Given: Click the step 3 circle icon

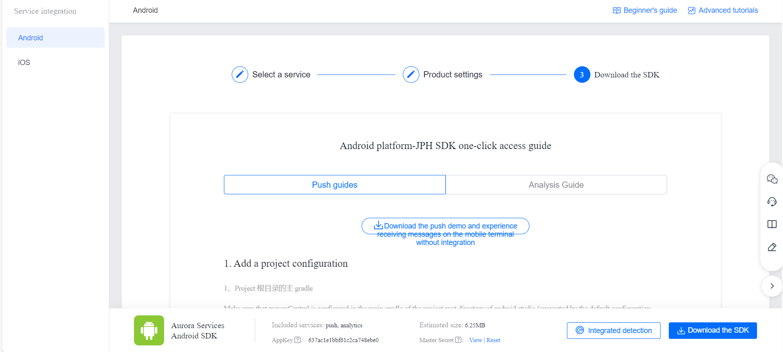Looking at the screenshot, I should coord(582,75).
